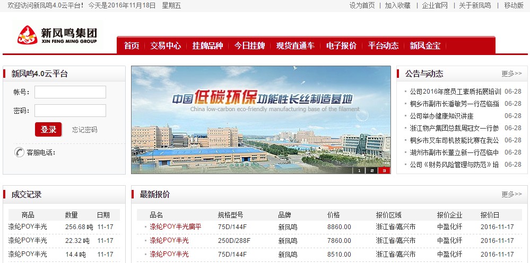Select the 今日挂牌 navigation item
530x263 pixels.
pyautogui.click(x=249, y=46)
